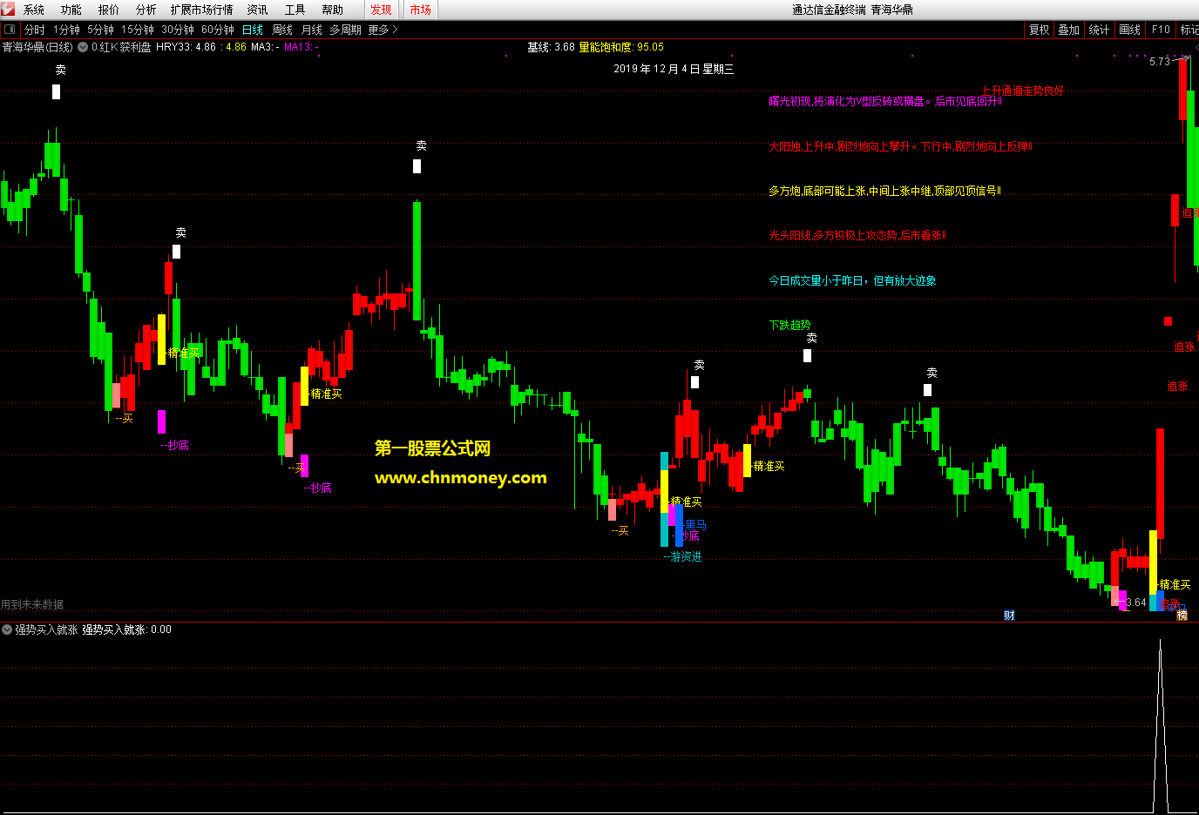Click the 3.64 low price label
The image size is (1199, 815).
(1136, 603)
